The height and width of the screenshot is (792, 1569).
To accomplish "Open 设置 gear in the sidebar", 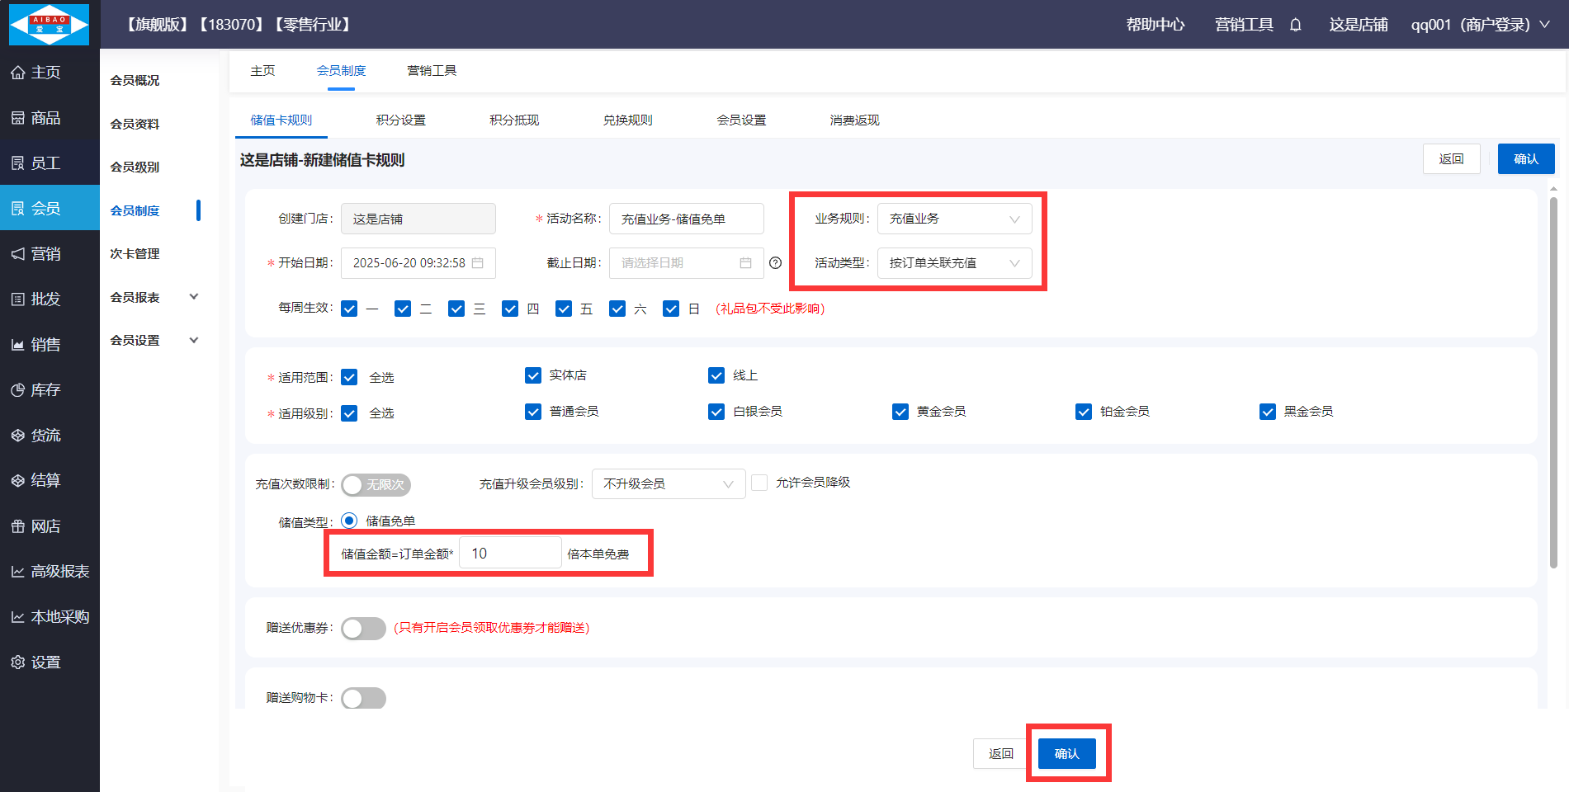I will tap(18, 662).
